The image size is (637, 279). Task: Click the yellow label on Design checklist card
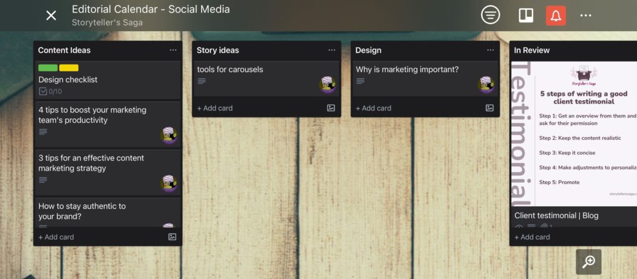click(68, 68)
